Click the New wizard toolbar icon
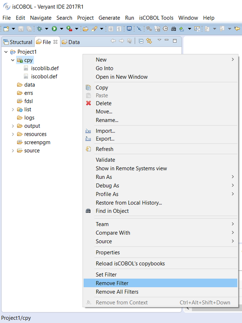 coord(6,29)
